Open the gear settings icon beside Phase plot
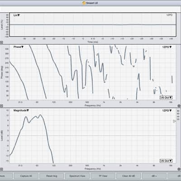The width and height of the screenshot is (181, 181). click(x=179, y=106)
